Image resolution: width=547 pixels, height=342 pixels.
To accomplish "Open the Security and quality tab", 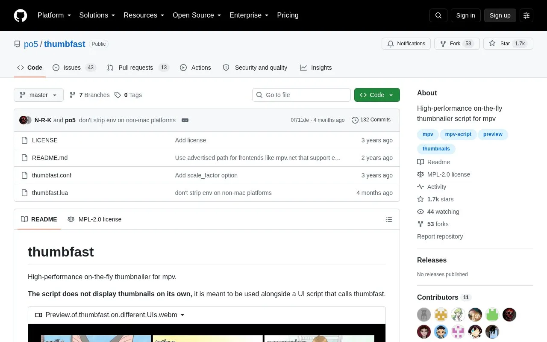I will coord(255,68).
